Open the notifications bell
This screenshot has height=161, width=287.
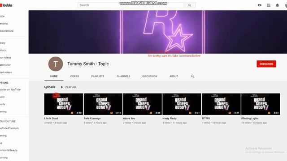pos(277,5)
